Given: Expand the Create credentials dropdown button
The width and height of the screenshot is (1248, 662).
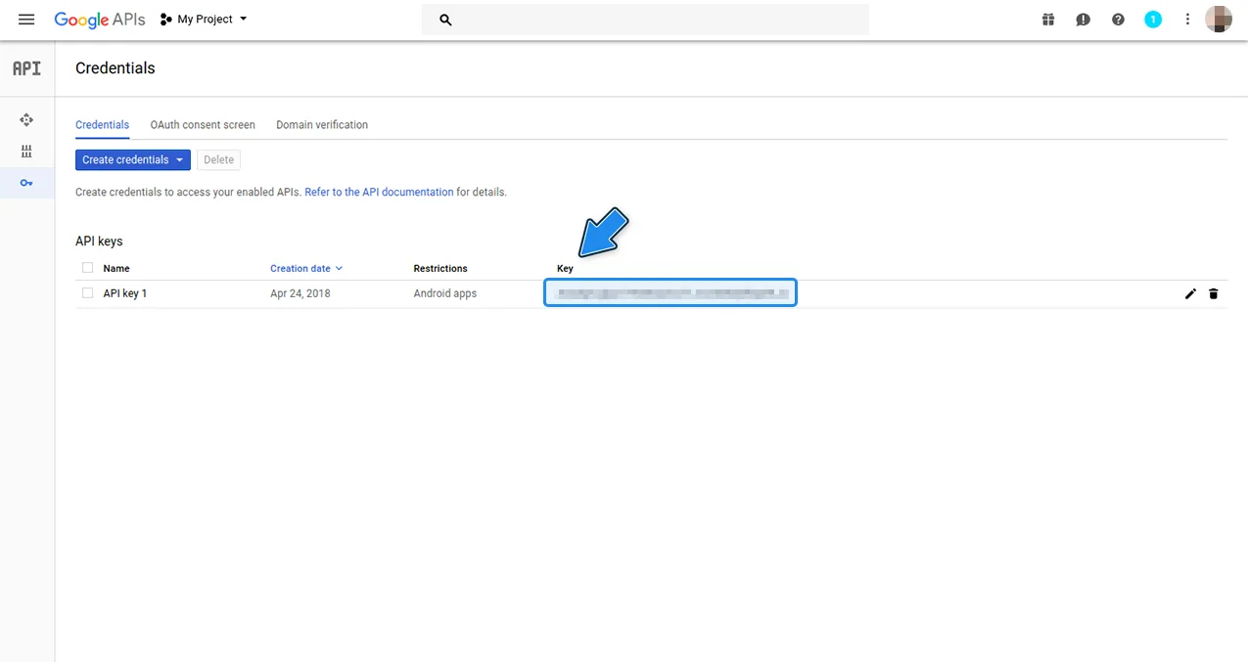Looking at the screenshot, I should tap(133, 159).
